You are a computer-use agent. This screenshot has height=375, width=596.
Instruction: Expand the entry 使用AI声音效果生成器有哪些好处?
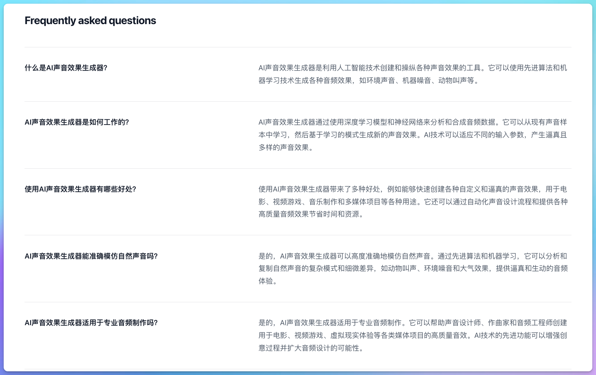coord(81,189)
